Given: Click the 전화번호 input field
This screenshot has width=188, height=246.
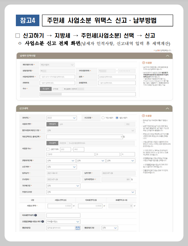Looking at the screenshot, I should point(57,83).
